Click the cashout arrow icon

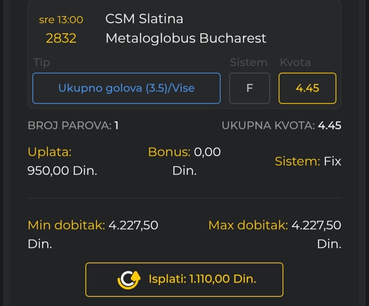click(x=129, y=279)
